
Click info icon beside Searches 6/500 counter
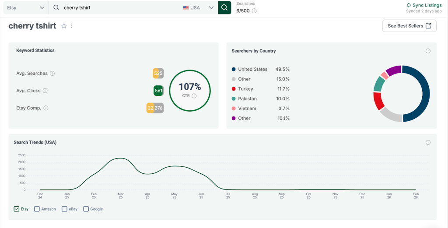[254, 11]
